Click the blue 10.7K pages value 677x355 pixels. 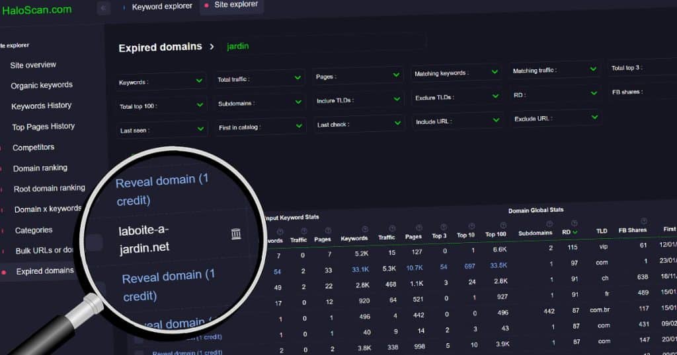[414, 267]
